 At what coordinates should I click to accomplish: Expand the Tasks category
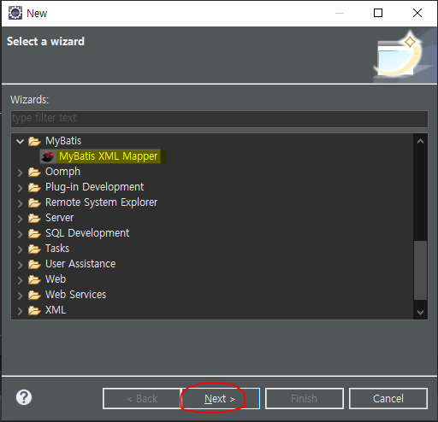20,249
